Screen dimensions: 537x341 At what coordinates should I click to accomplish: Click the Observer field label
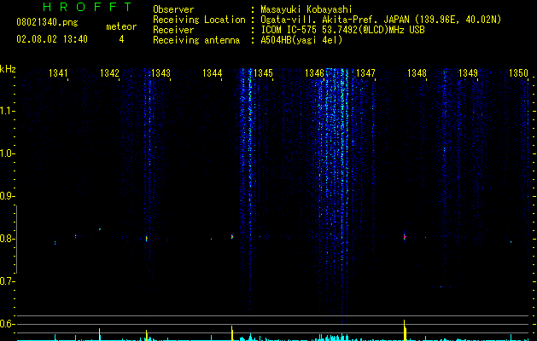point(173,9)
